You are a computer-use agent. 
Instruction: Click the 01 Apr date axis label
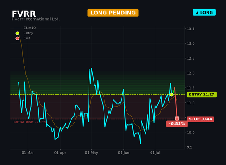60,153
